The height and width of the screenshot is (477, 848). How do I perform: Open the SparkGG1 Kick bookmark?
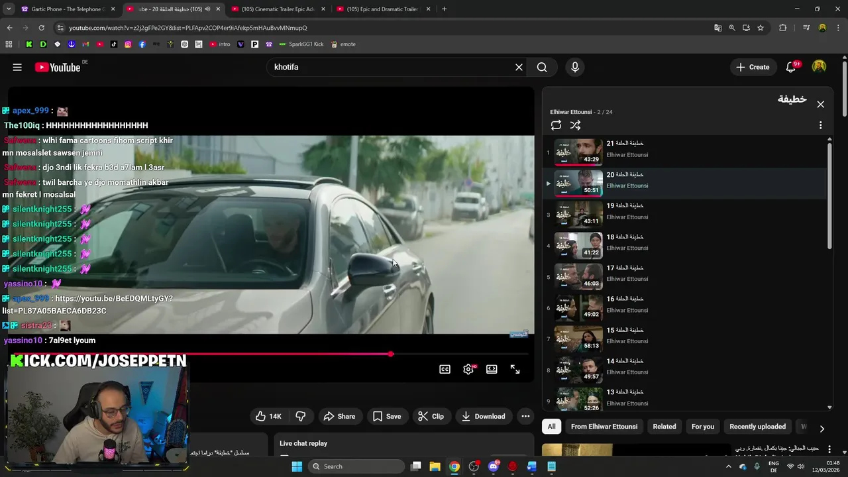tap(301, 44)
